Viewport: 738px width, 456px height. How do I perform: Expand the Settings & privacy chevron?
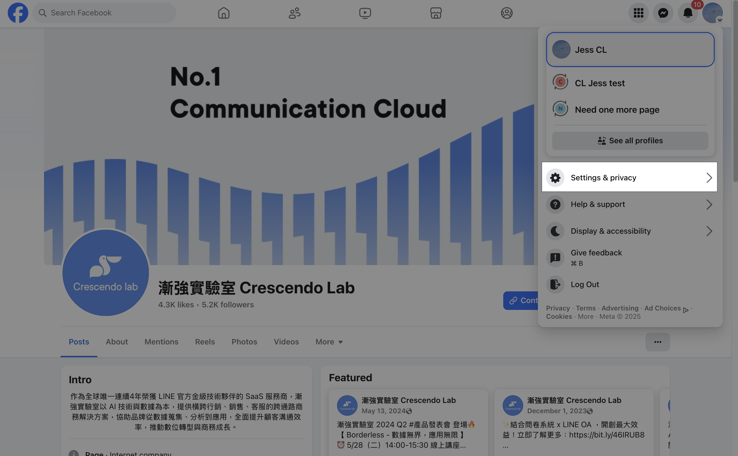tap(709, 178)
